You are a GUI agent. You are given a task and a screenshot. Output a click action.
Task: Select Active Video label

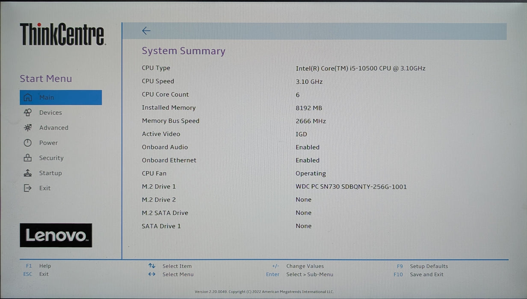tap(161, 134)
